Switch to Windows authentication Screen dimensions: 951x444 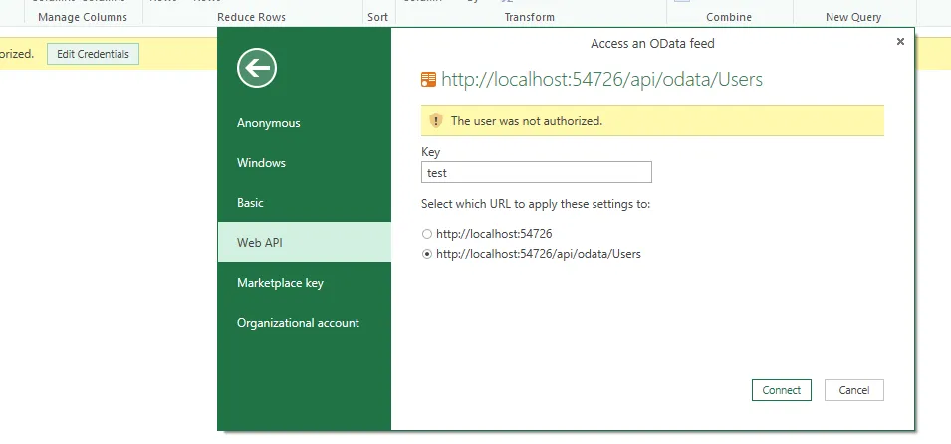(262, 163)
